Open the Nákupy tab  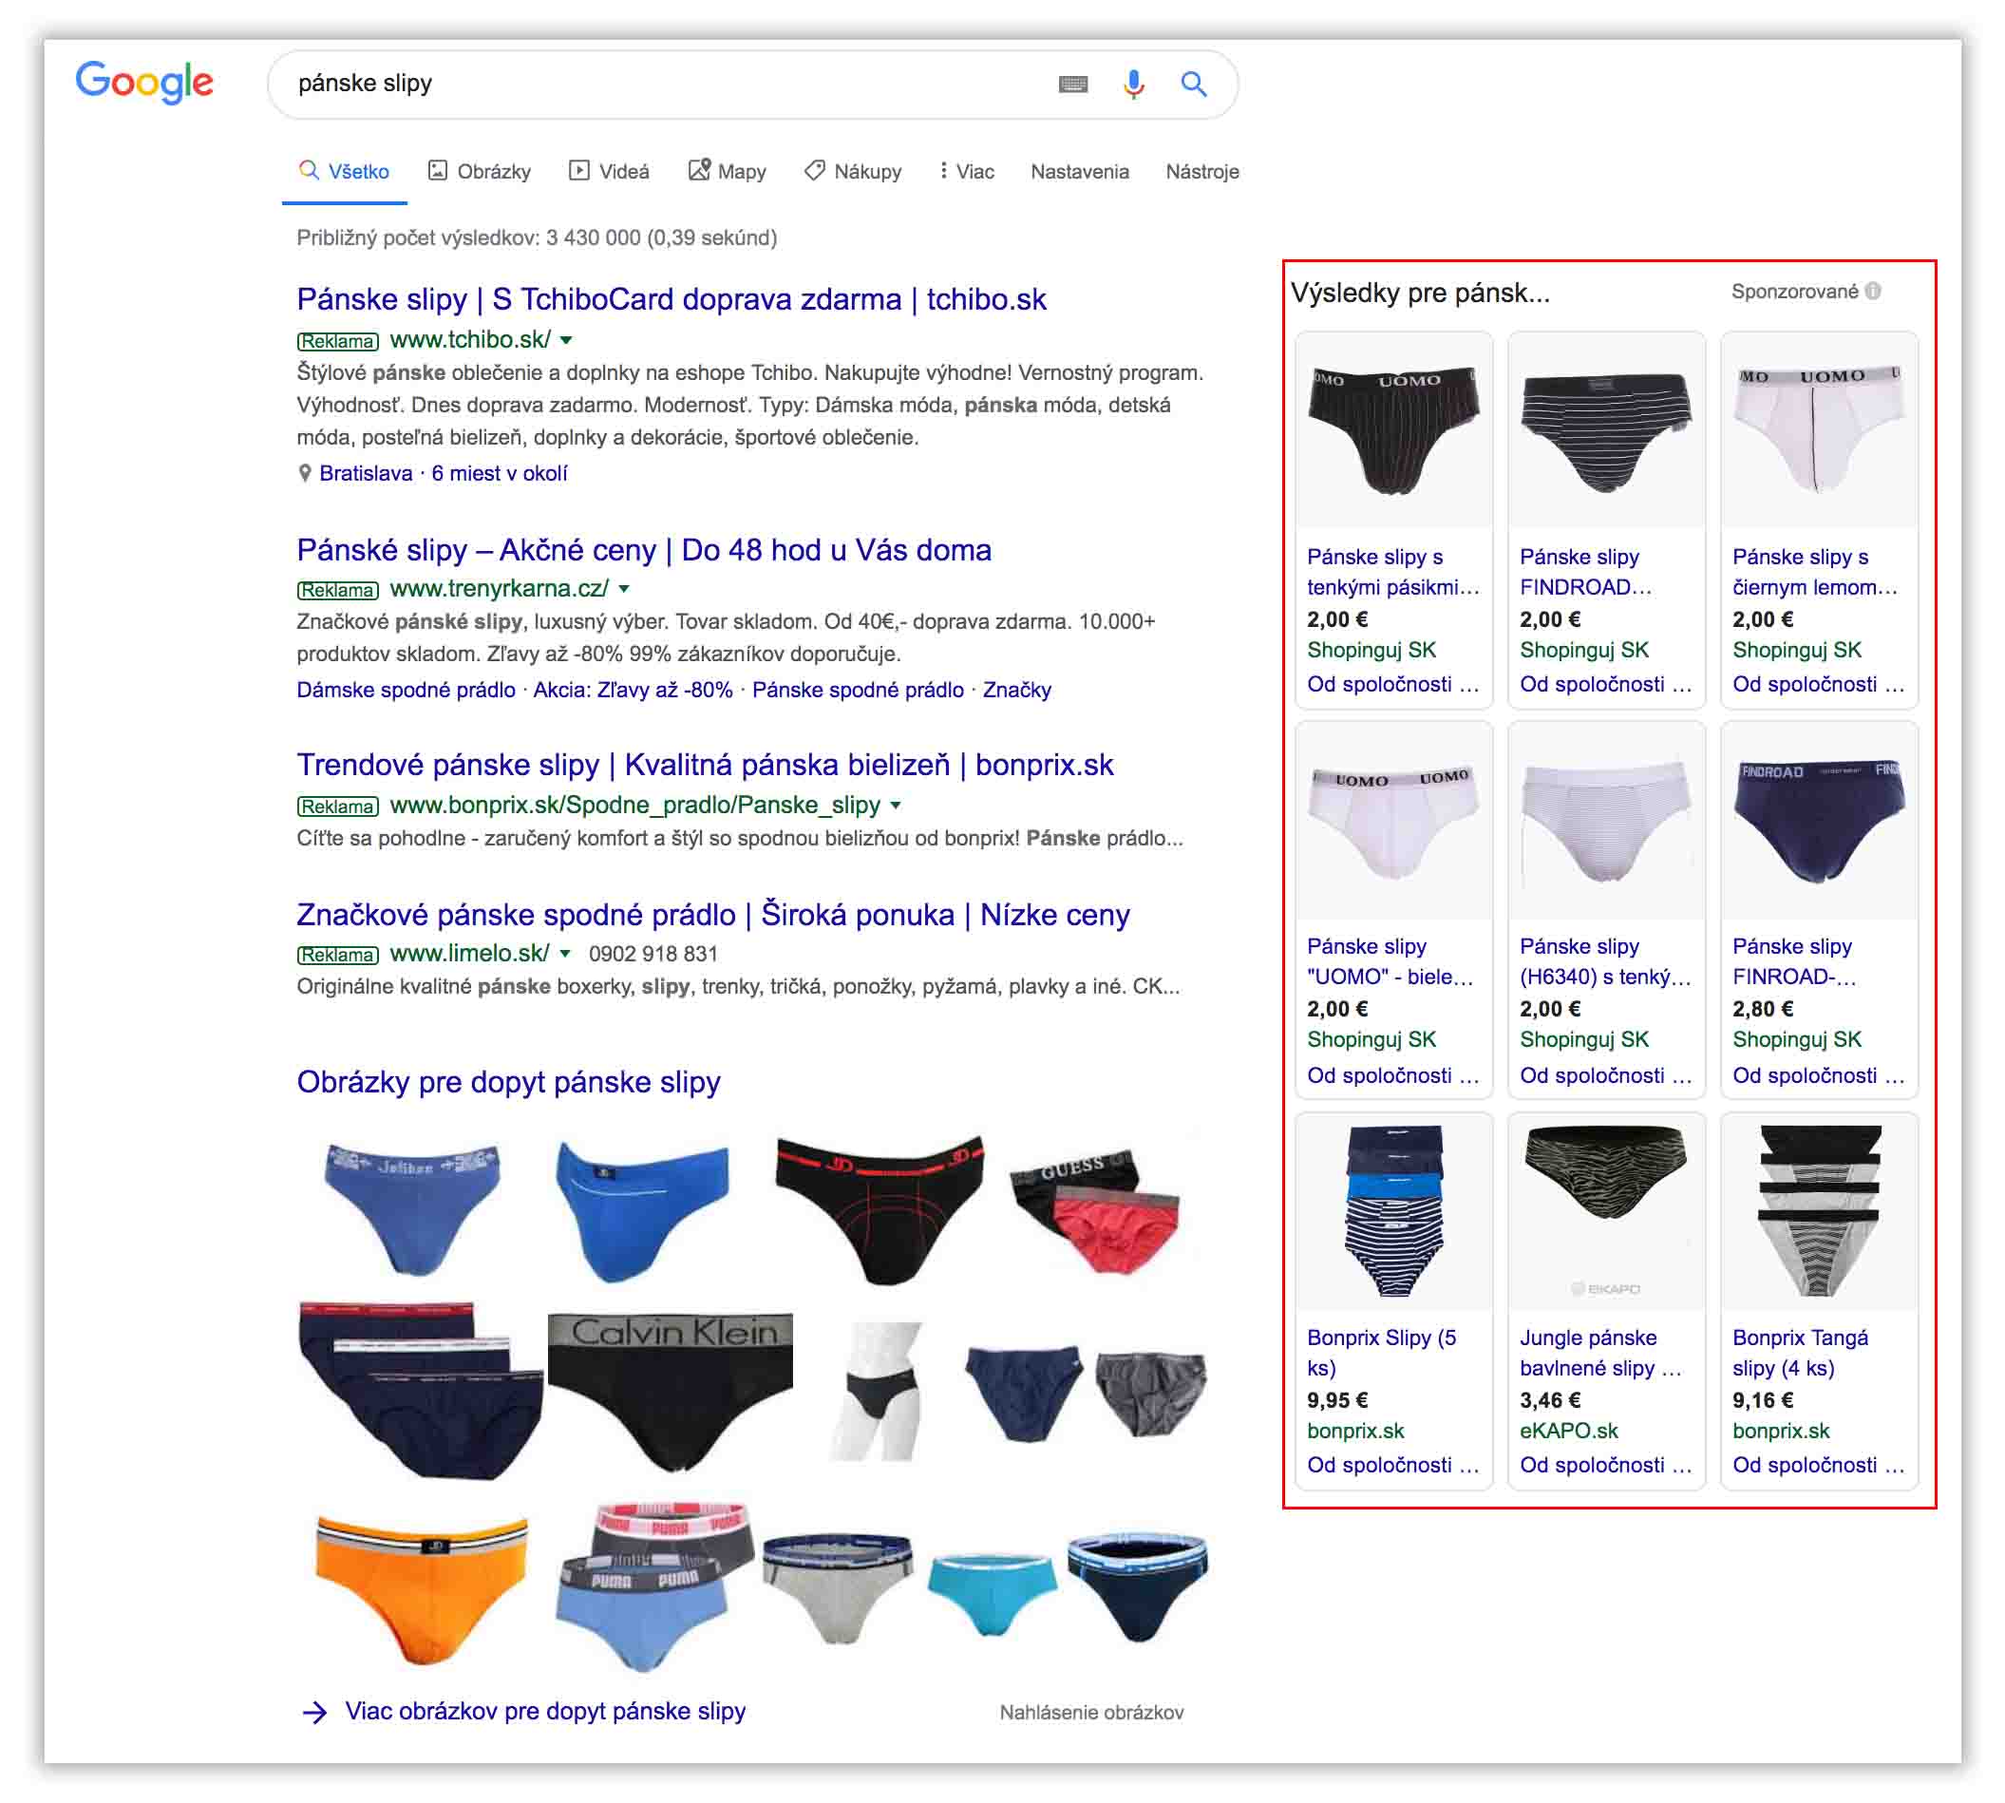(x=853, y=171)
